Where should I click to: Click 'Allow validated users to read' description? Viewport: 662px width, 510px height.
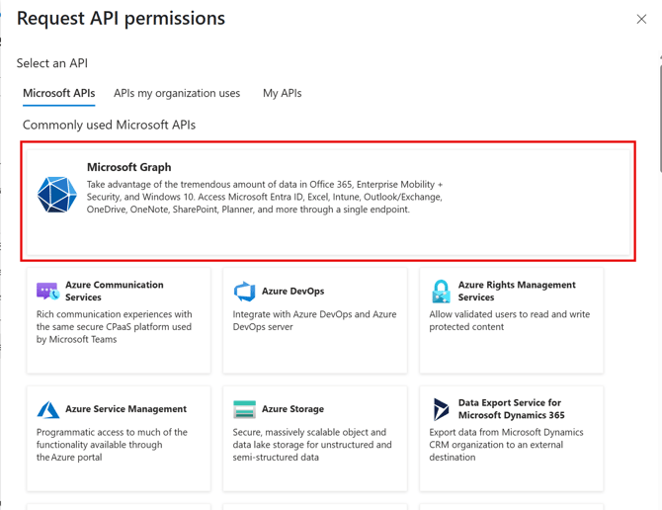510,320
